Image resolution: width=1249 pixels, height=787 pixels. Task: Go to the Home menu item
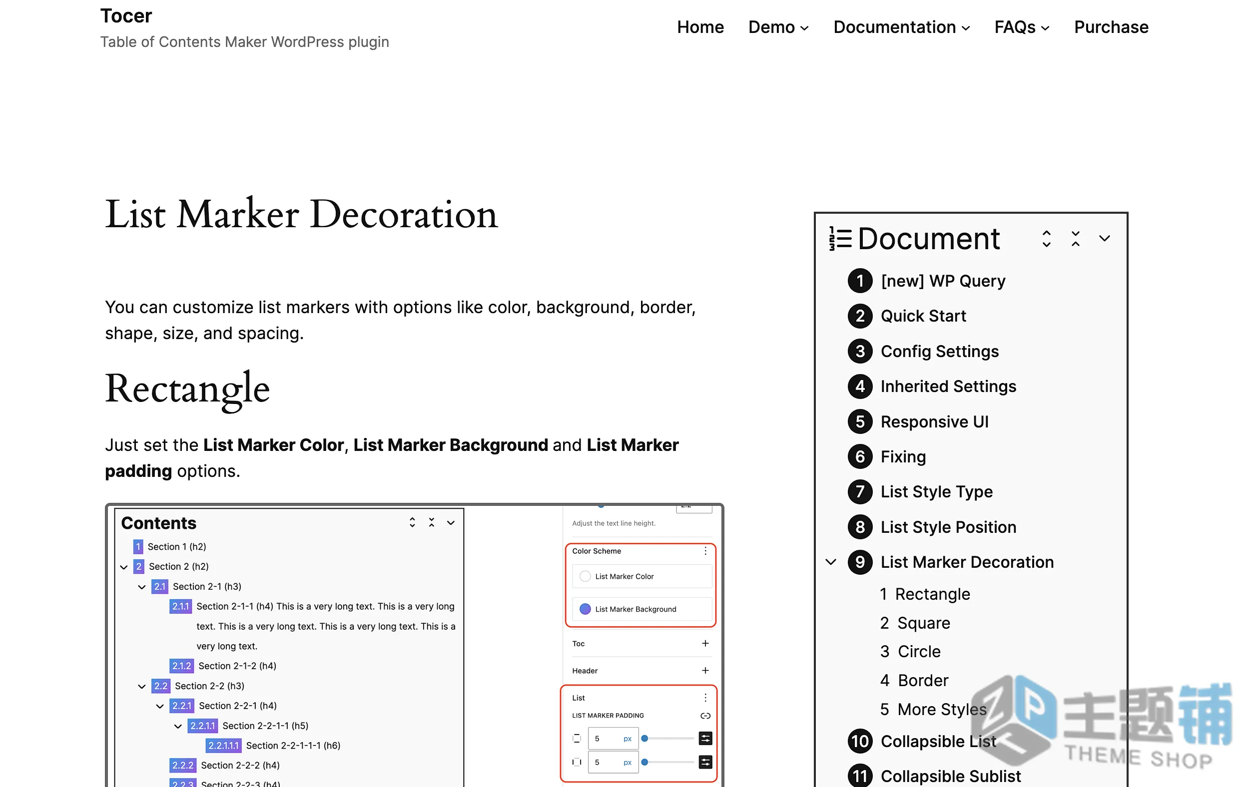coord(700,27)
